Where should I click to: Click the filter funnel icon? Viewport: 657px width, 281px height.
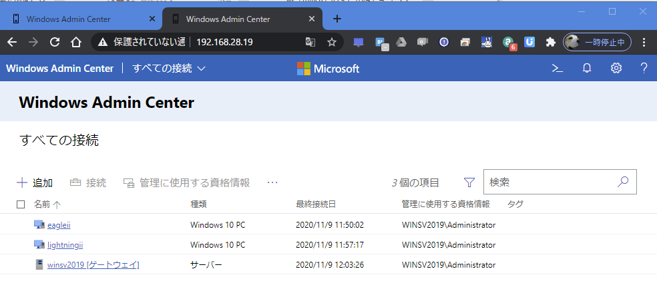point(469,182)
